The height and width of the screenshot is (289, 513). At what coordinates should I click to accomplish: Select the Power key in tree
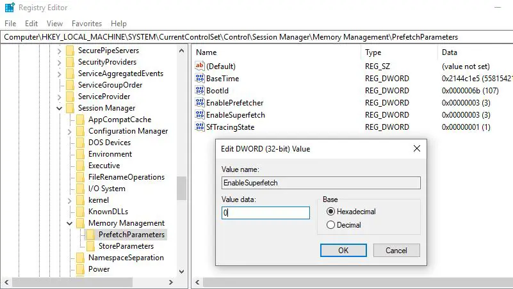(x=99, y=269)
